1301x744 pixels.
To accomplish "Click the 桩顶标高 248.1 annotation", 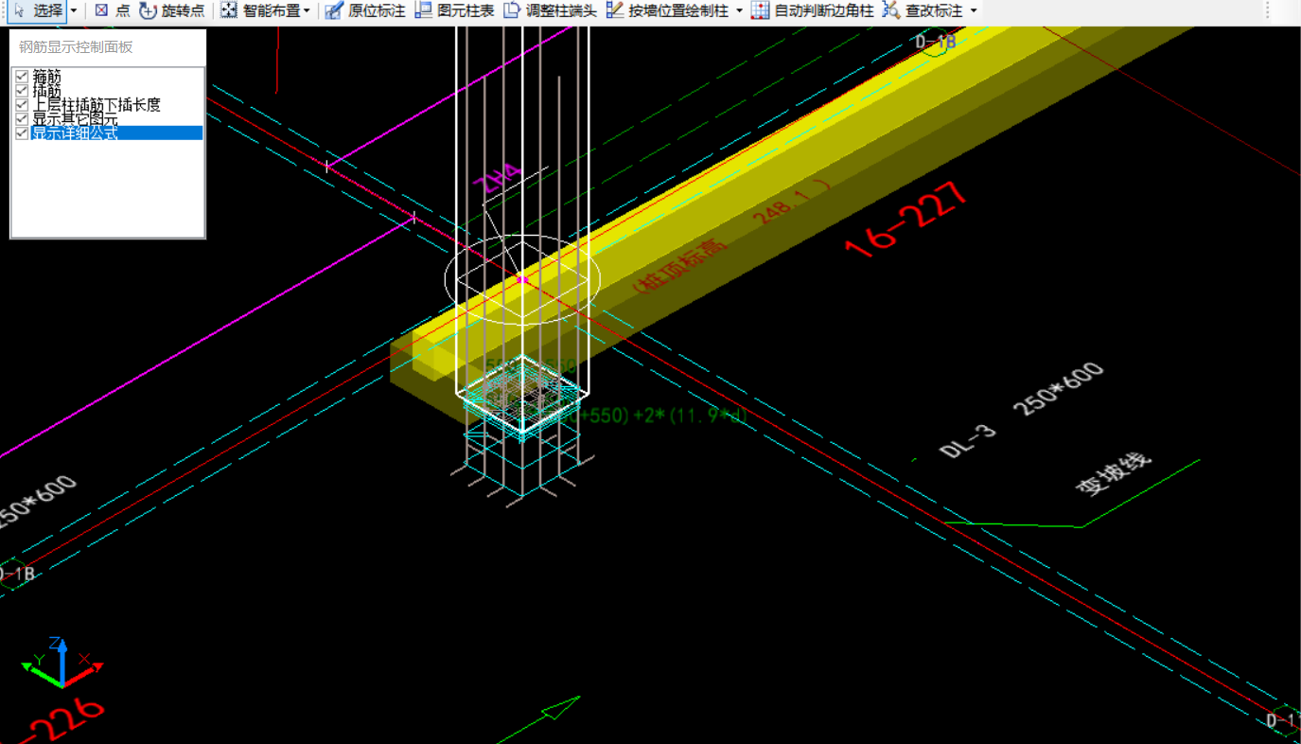I will pyautogui.click(x=733, y=237).
